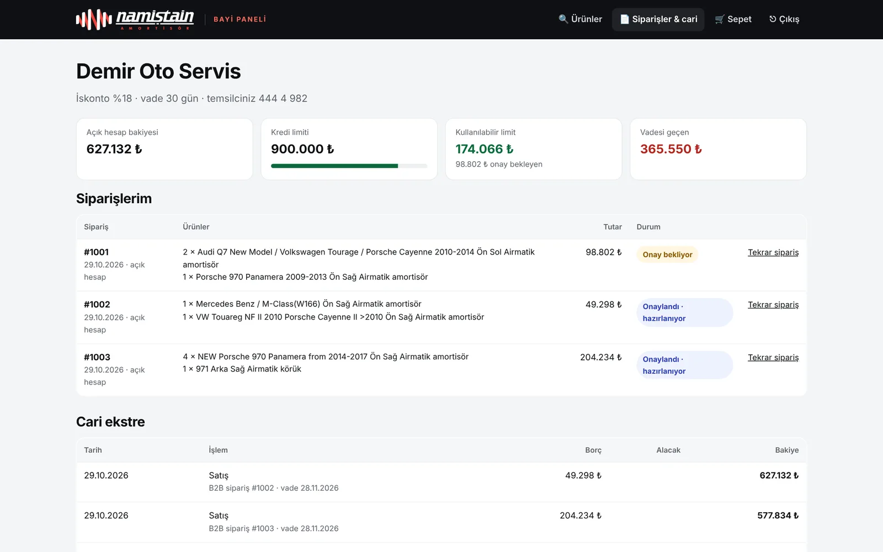The height and width of the screenshot is (552, 883).
Task: Click the 98.802 ₺ total of order #1001
Action: pyautogui.click(x=604, y=252)
